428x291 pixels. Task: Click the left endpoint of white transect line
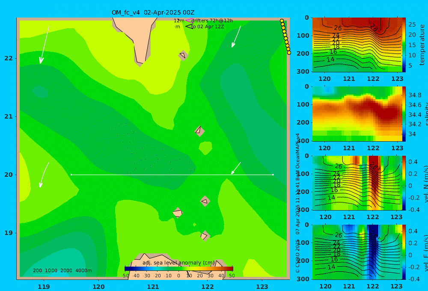click(71, 175)
